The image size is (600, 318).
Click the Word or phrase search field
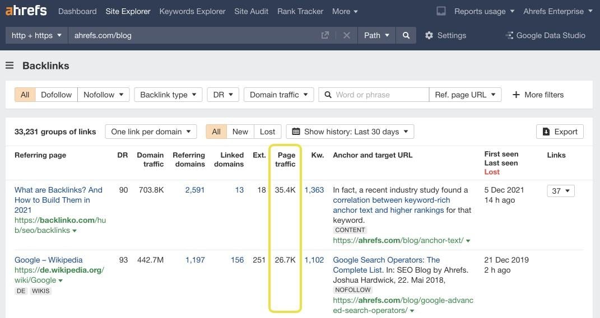[x=374, y=95]
